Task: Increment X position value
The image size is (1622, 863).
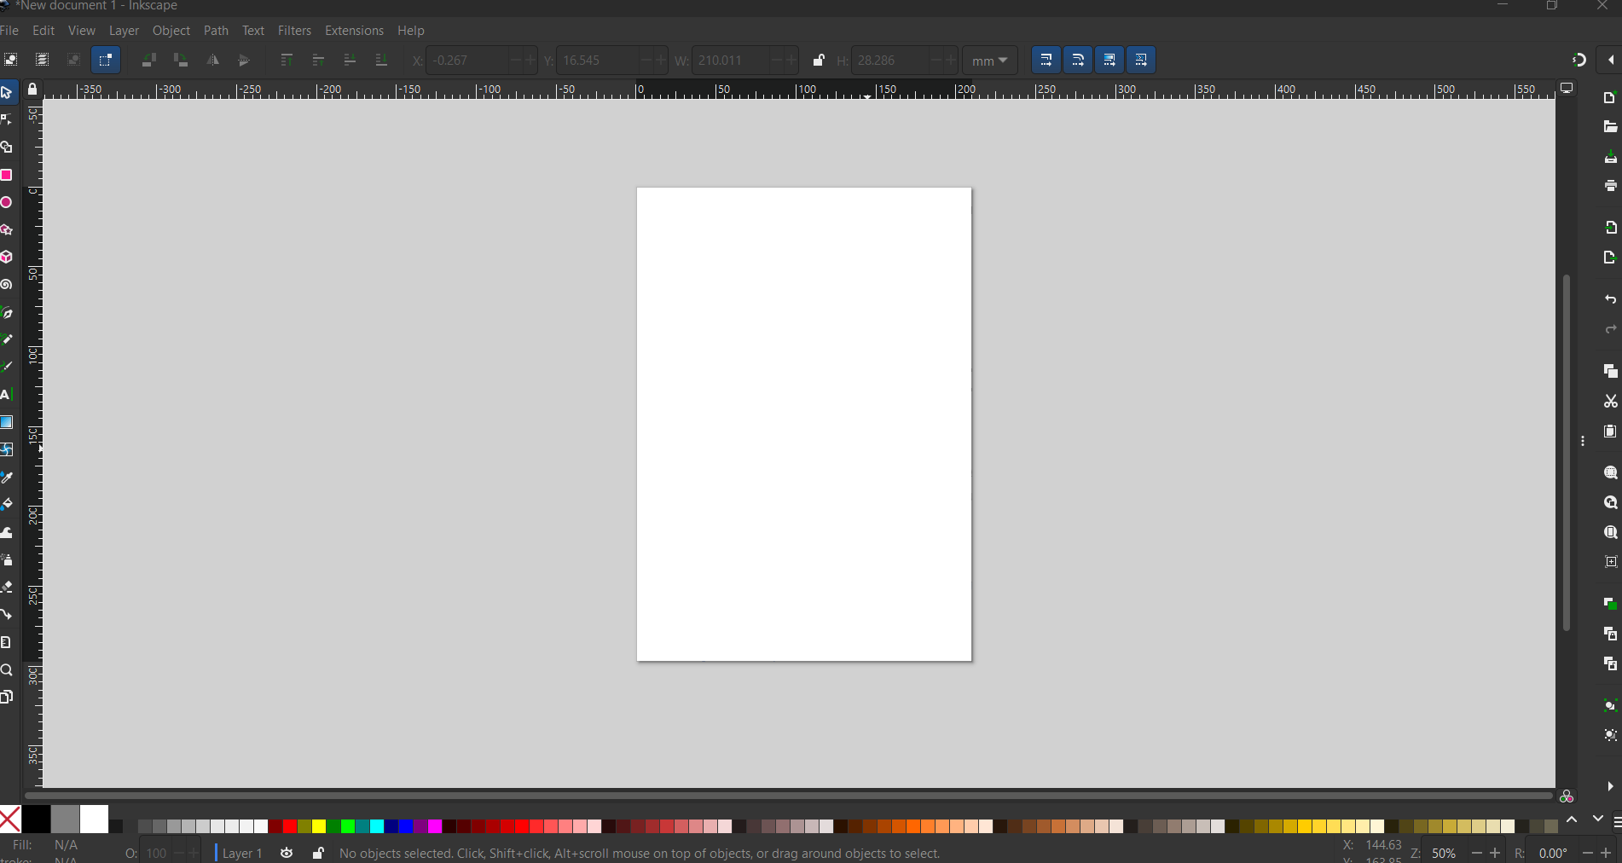Action: click(x=530, y=61)
